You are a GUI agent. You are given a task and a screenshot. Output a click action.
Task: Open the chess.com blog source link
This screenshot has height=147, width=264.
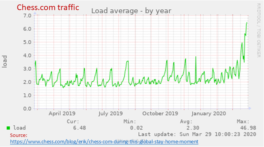[x=104, y=141]
